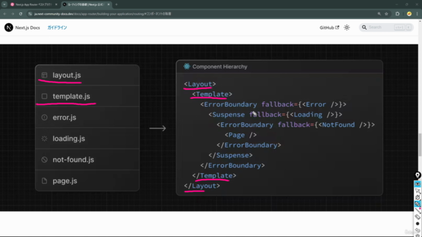The height and width of the screenshot is (237, 422).
Task: Click the magnifier icon in the search box
Action: coord(364,28)
